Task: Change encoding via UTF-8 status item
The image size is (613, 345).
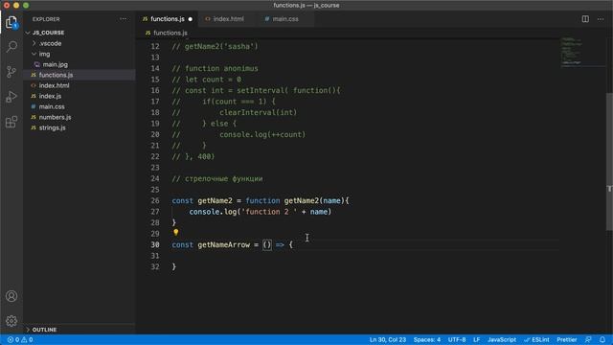Action: coord(457,339)
